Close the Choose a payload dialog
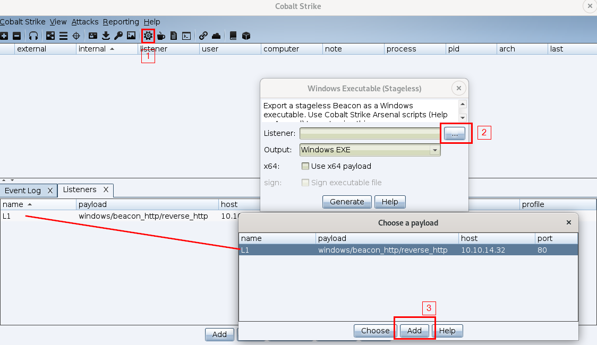597x345 pixels. tap(569, 222)
